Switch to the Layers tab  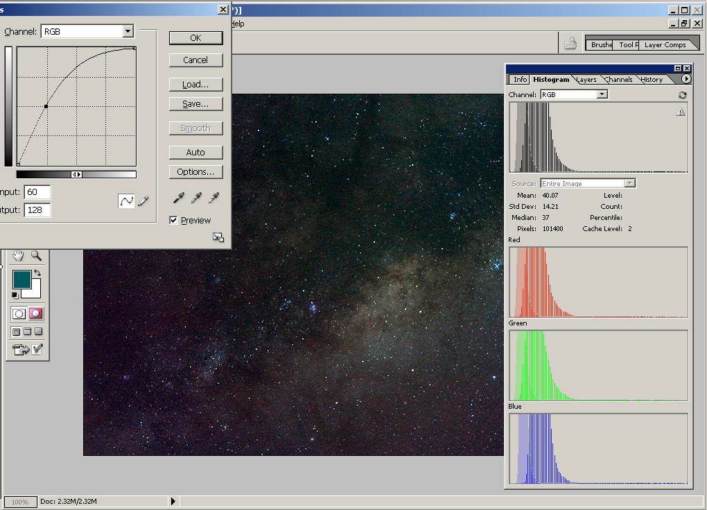586,80
